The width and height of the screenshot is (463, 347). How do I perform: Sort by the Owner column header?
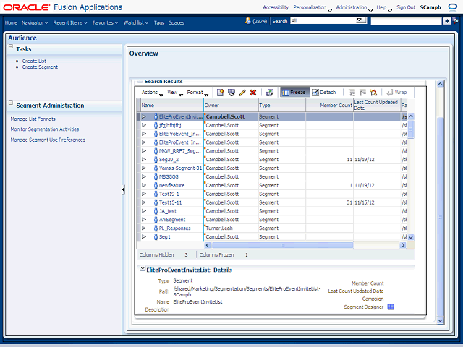(x=231, y=106)
